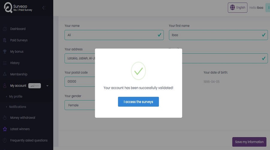Click the History list icon
The image size is (270, 150).
(x=5, y=63)
